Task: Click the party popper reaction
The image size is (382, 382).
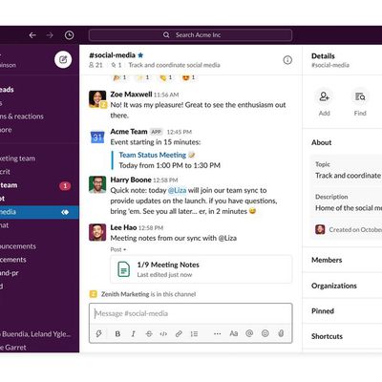Action: coord(120,77)
